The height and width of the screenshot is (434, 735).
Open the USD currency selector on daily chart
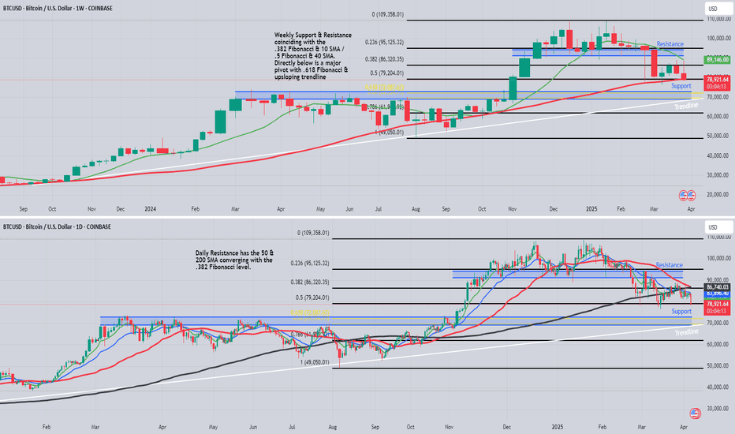[x=718, y=227]
